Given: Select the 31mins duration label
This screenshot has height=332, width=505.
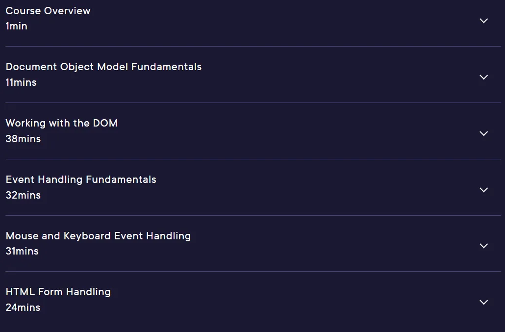Looking at the screenshot, I should click(22, 251).
